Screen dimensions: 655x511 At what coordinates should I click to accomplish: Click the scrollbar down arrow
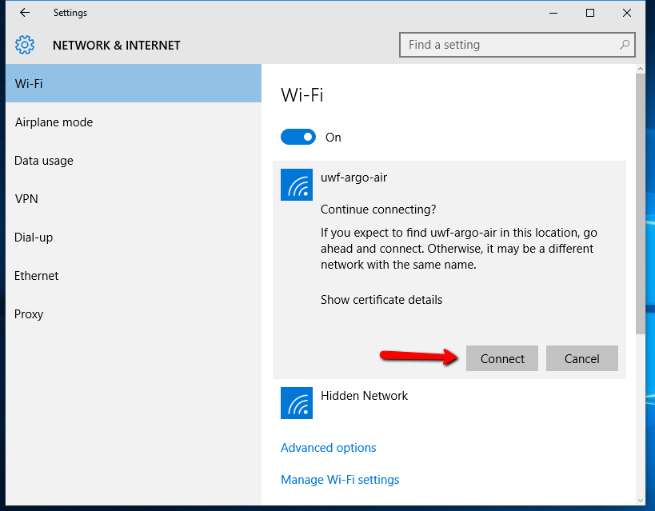(x=641, y=500)
